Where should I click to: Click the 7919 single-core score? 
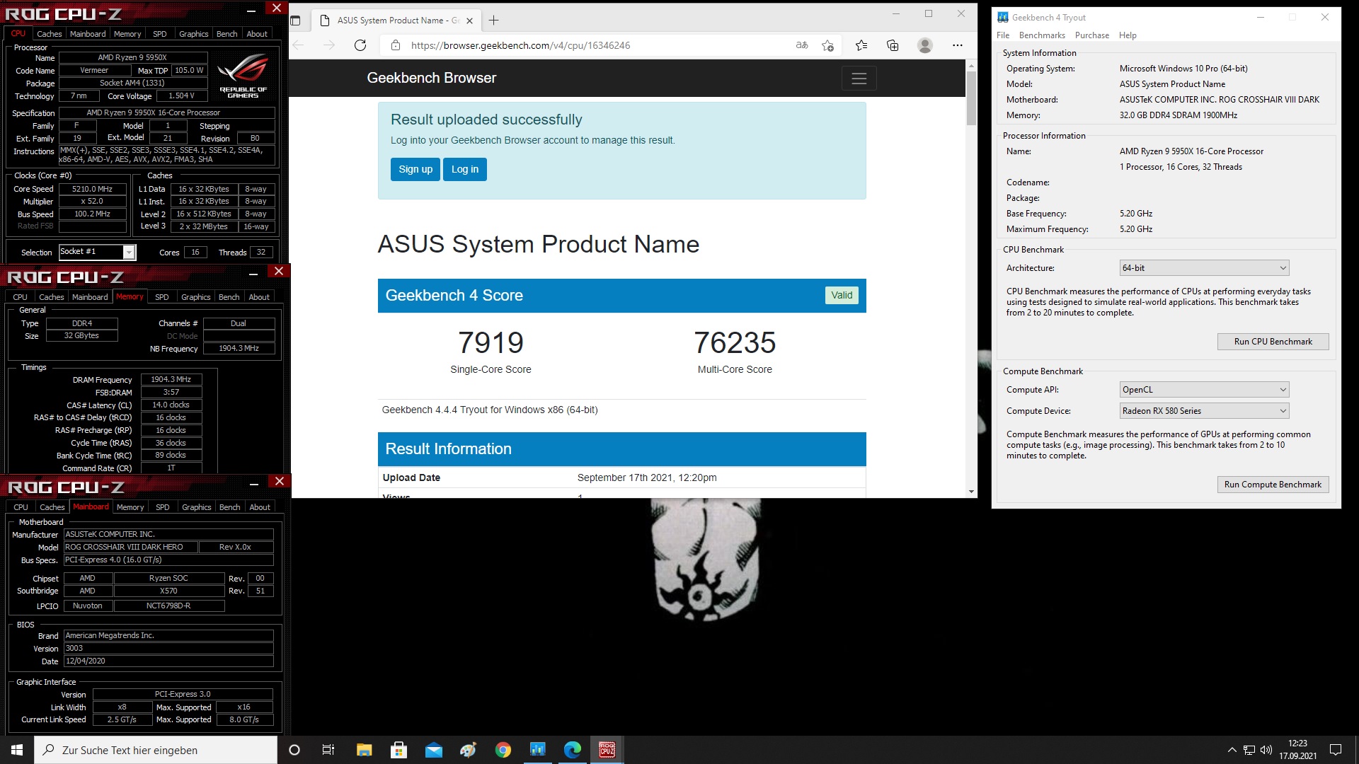click(491, 343)
